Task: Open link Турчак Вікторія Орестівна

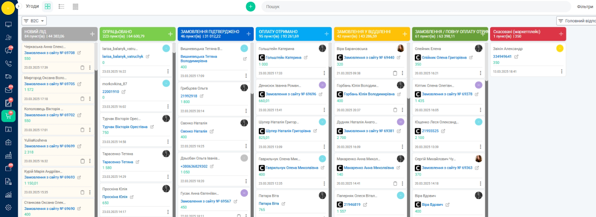Action: tap(125, 127)
